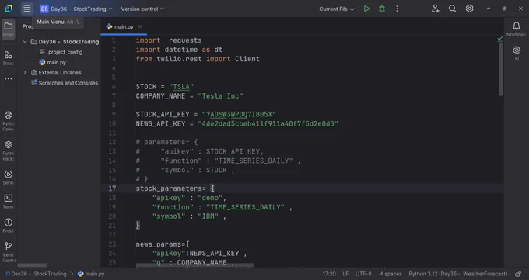Click 'import requests' on line 1
Screen dimensions: 529x280
[169, 40]
